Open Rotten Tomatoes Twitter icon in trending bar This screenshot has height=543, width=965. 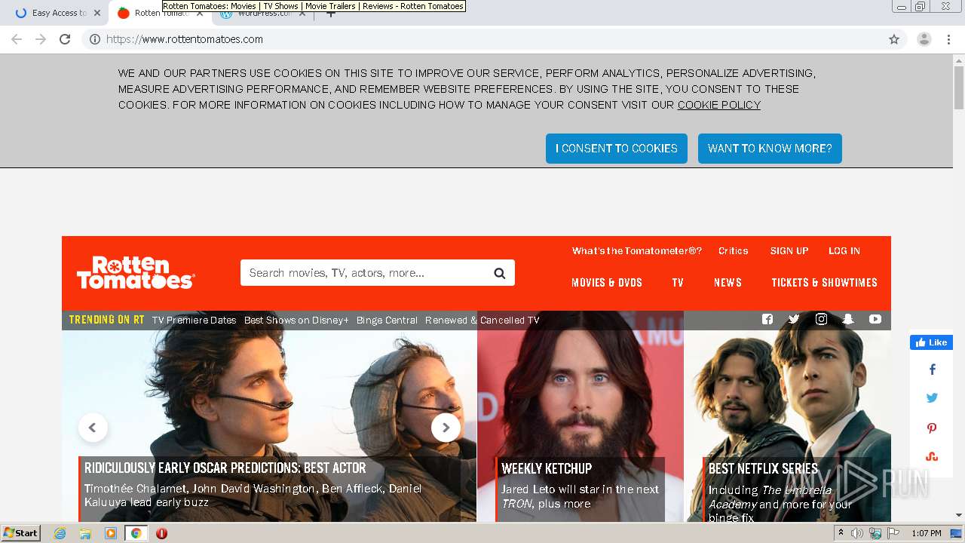coord(794,319)
